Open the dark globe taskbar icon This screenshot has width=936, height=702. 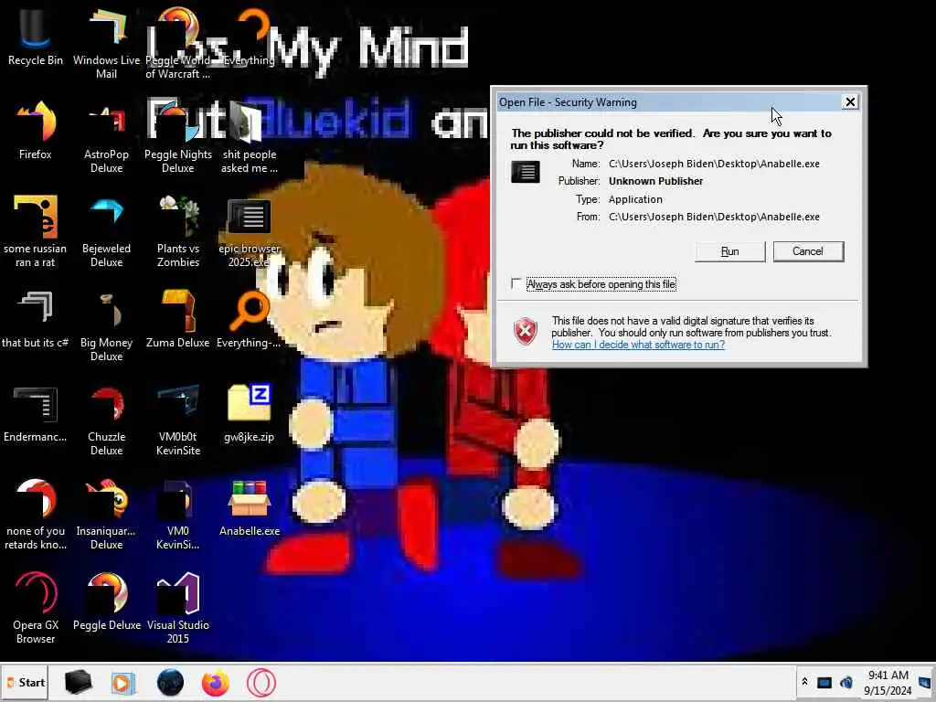point(170,682)
